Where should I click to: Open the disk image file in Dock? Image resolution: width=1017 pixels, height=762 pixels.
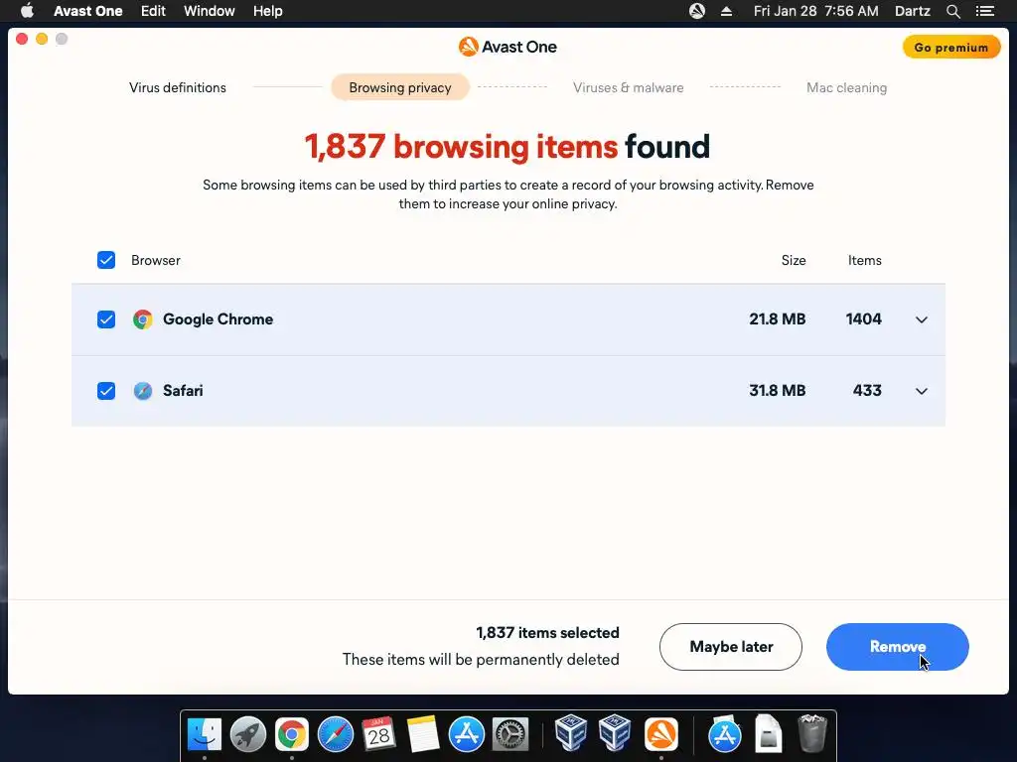pos(768,733)
